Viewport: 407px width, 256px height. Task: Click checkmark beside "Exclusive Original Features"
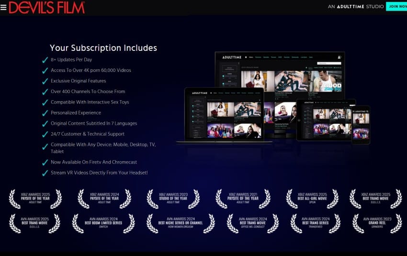tap(45, 81)
